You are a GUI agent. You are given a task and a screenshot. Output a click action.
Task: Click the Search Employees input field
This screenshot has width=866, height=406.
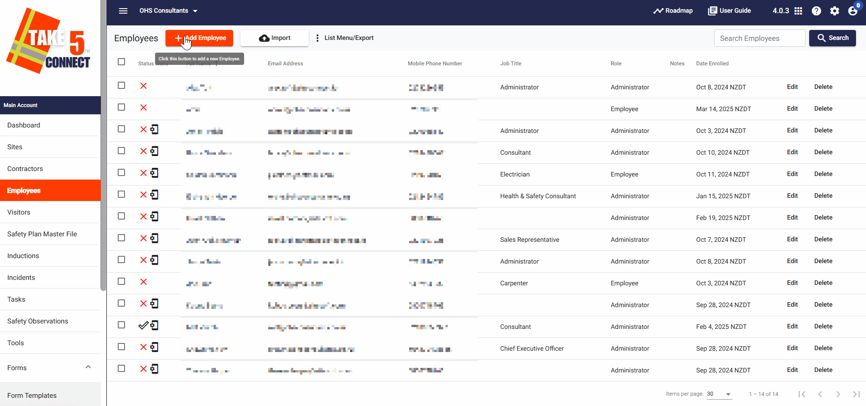point(760,38)
